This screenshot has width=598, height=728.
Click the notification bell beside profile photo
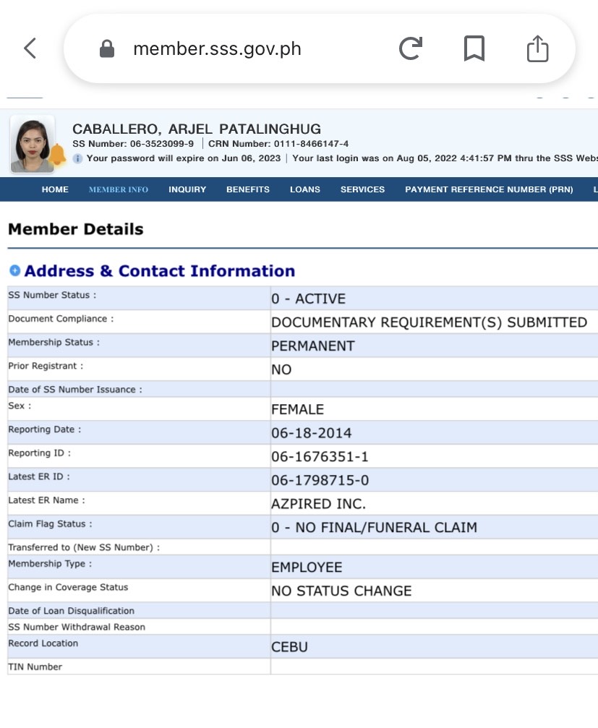tap(58, 155)
